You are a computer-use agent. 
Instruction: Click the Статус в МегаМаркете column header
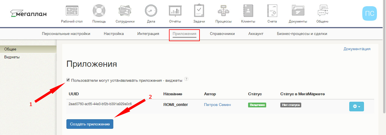click(302, 94)
